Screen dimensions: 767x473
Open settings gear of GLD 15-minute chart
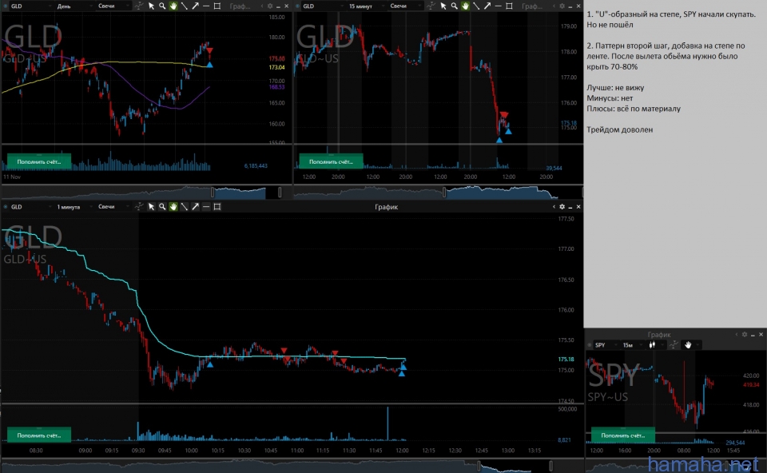[x=562, y=6]
